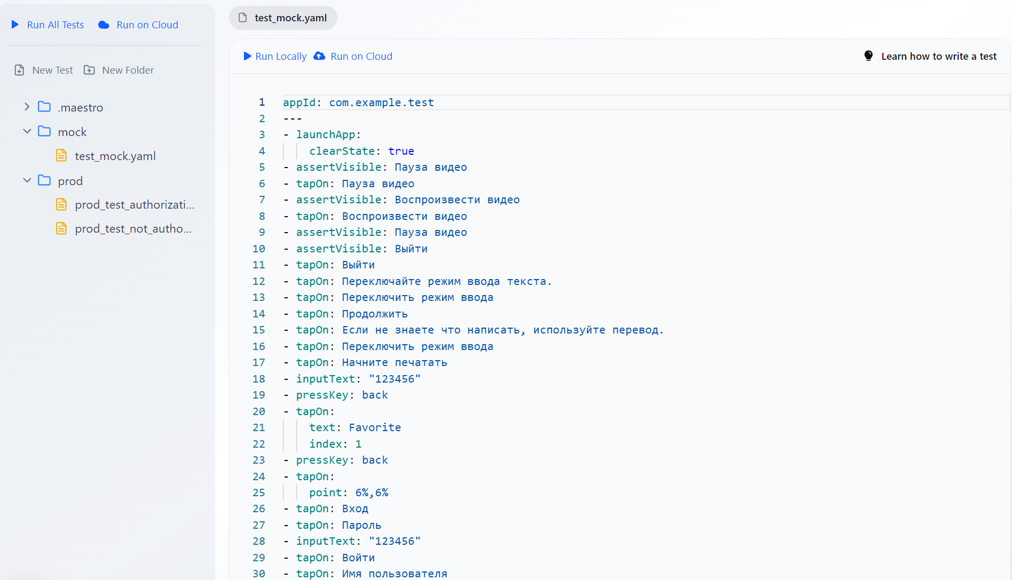This screenshot has height=580, width=1012.
Task: Click Learn how to write a test
Action: click(x=938, y=56)
